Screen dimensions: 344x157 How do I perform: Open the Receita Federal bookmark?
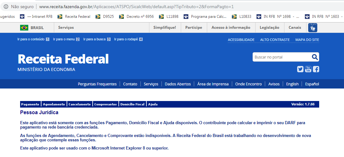click(74, 16)
